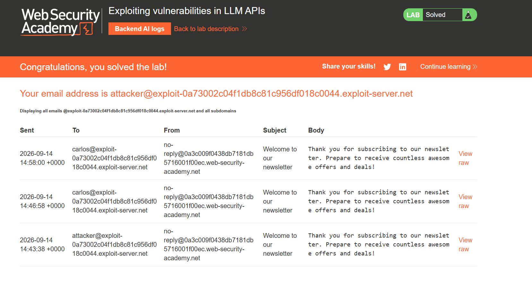
Task: Click carlos recipient in the 14:46:58 row
Action: pos(115,201)
